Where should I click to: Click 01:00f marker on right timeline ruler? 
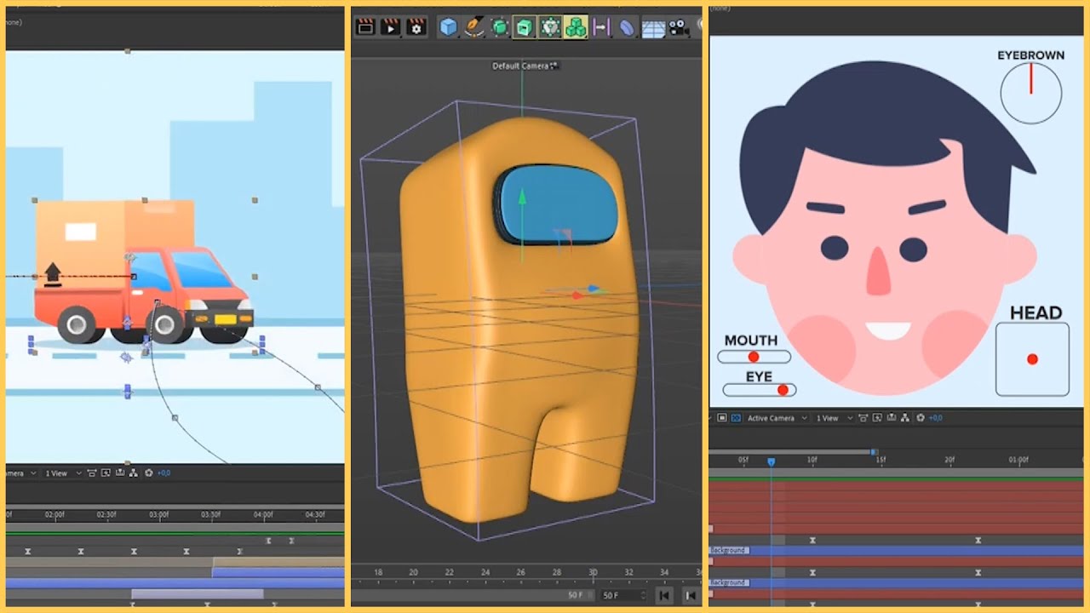tap(1018, 460)
